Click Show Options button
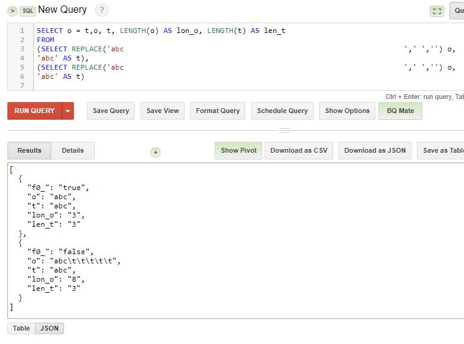 (347, 111)
